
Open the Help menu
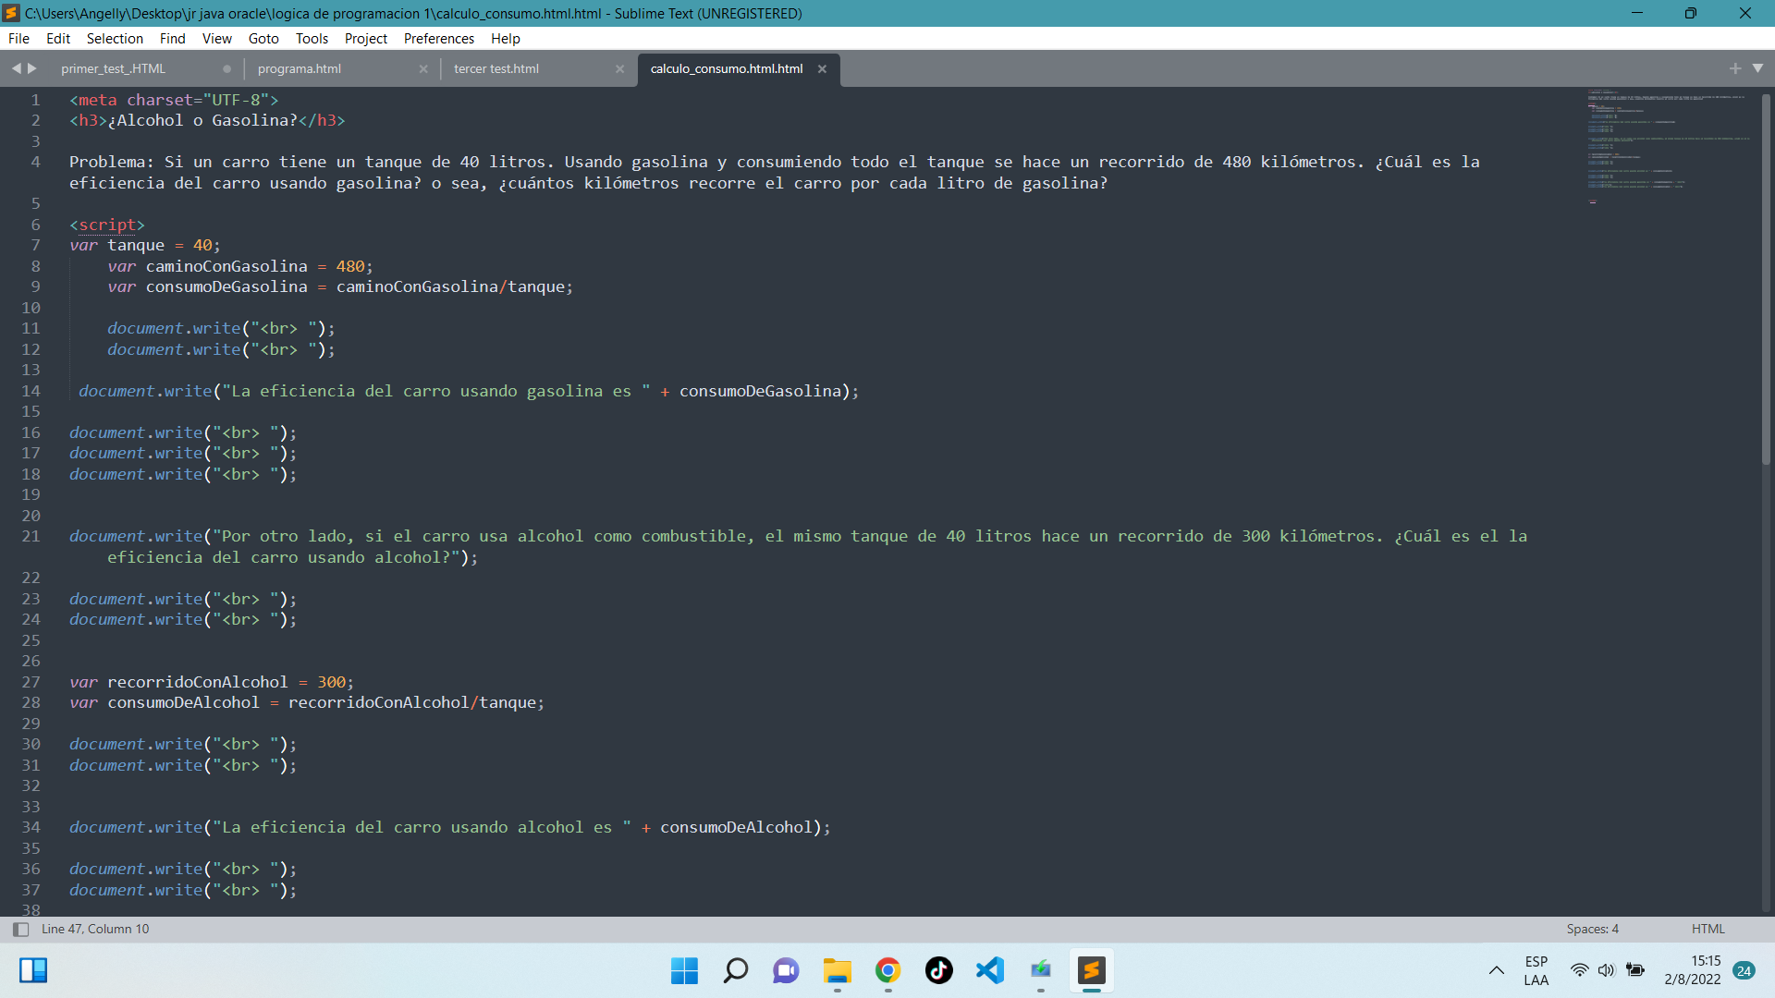(x=505, y=39)
